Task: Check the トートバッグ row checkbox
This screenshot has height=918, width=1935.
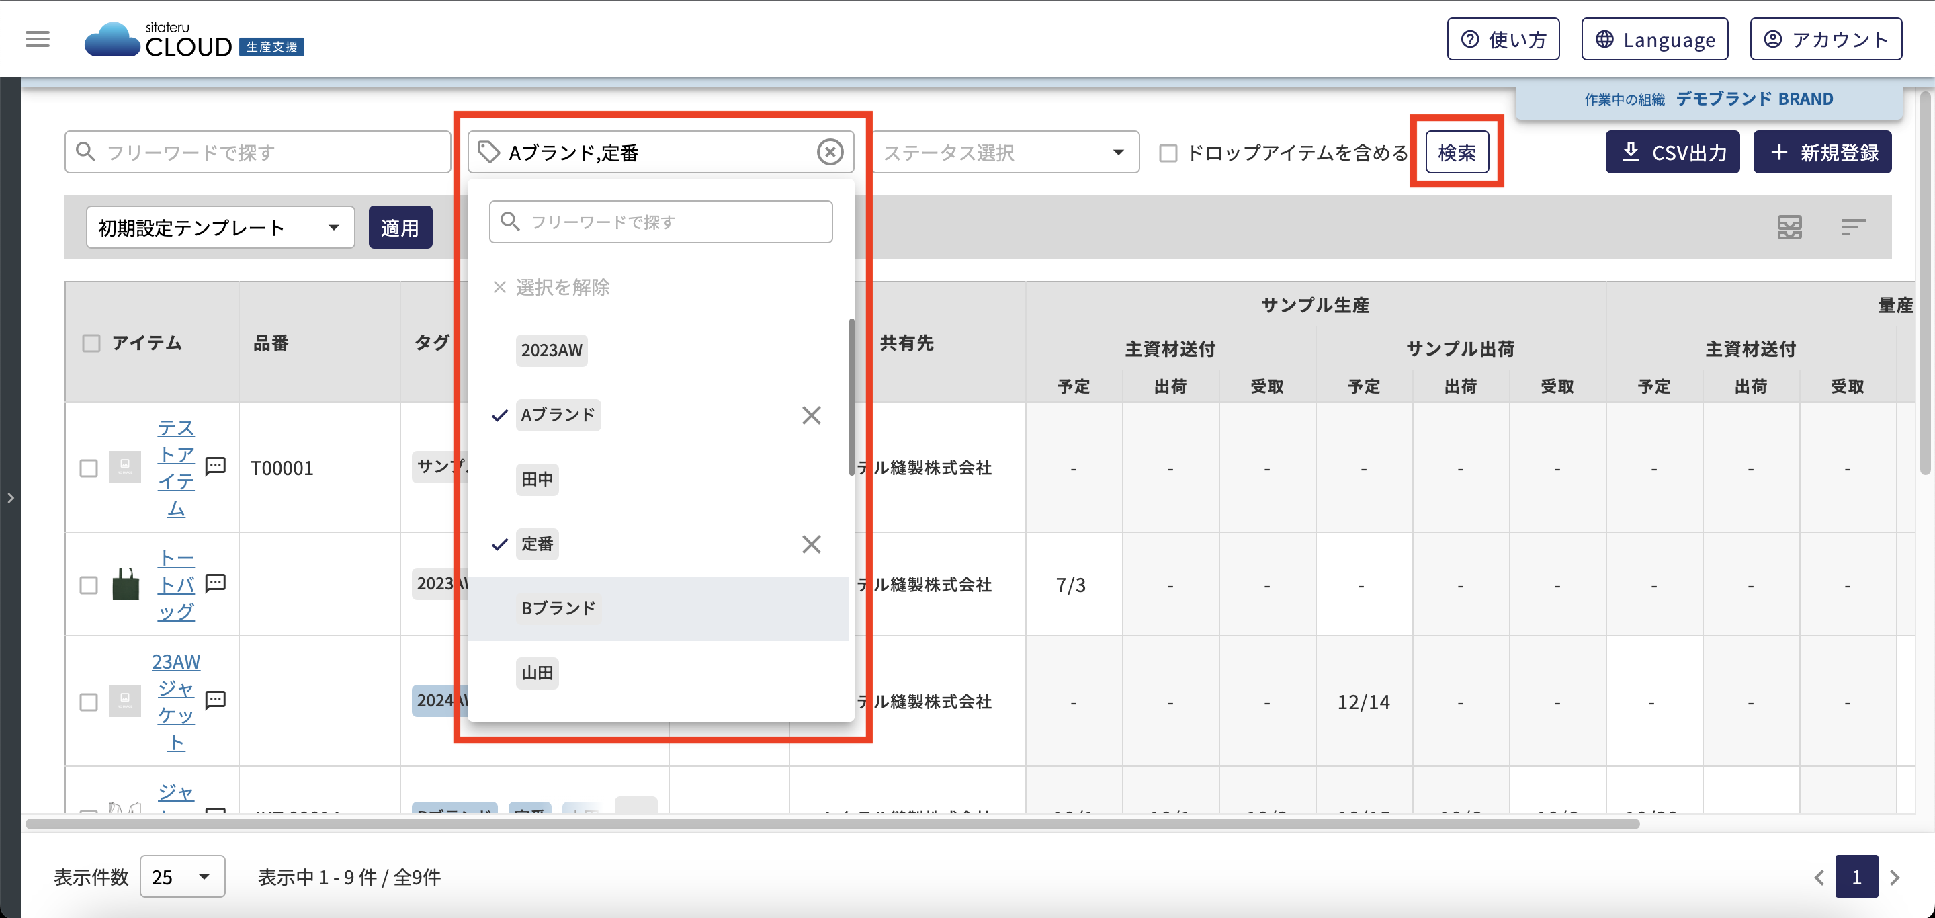Action: tap(89, 585)
